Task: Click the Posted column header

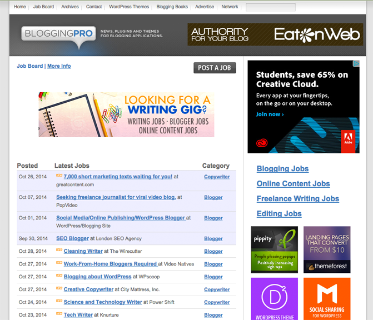Action: tap(27, 166)
